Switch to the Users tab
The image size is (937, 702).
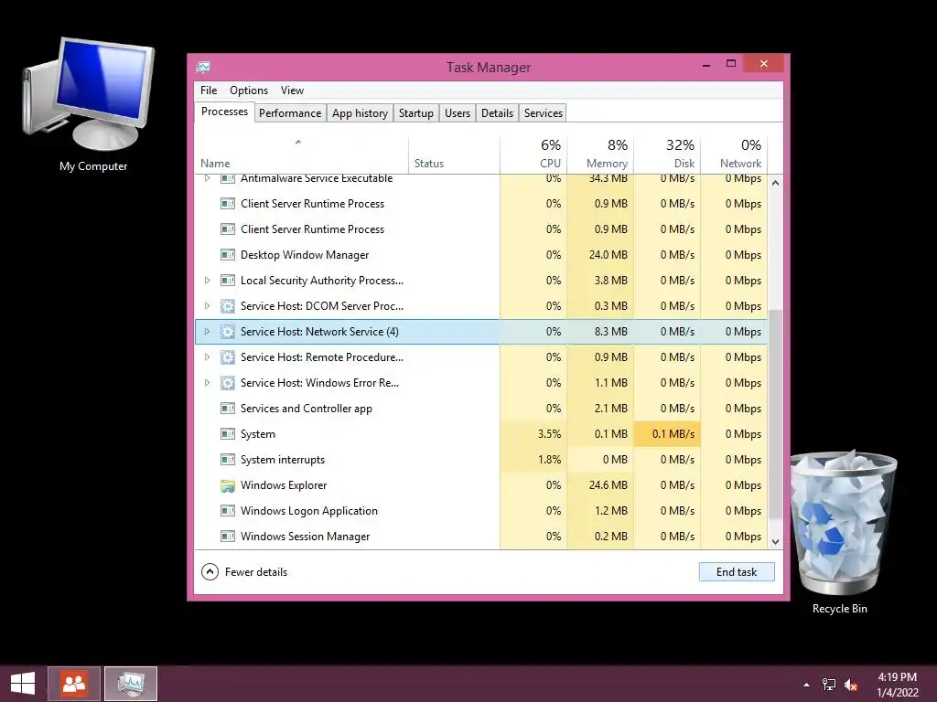coord(458,112)
